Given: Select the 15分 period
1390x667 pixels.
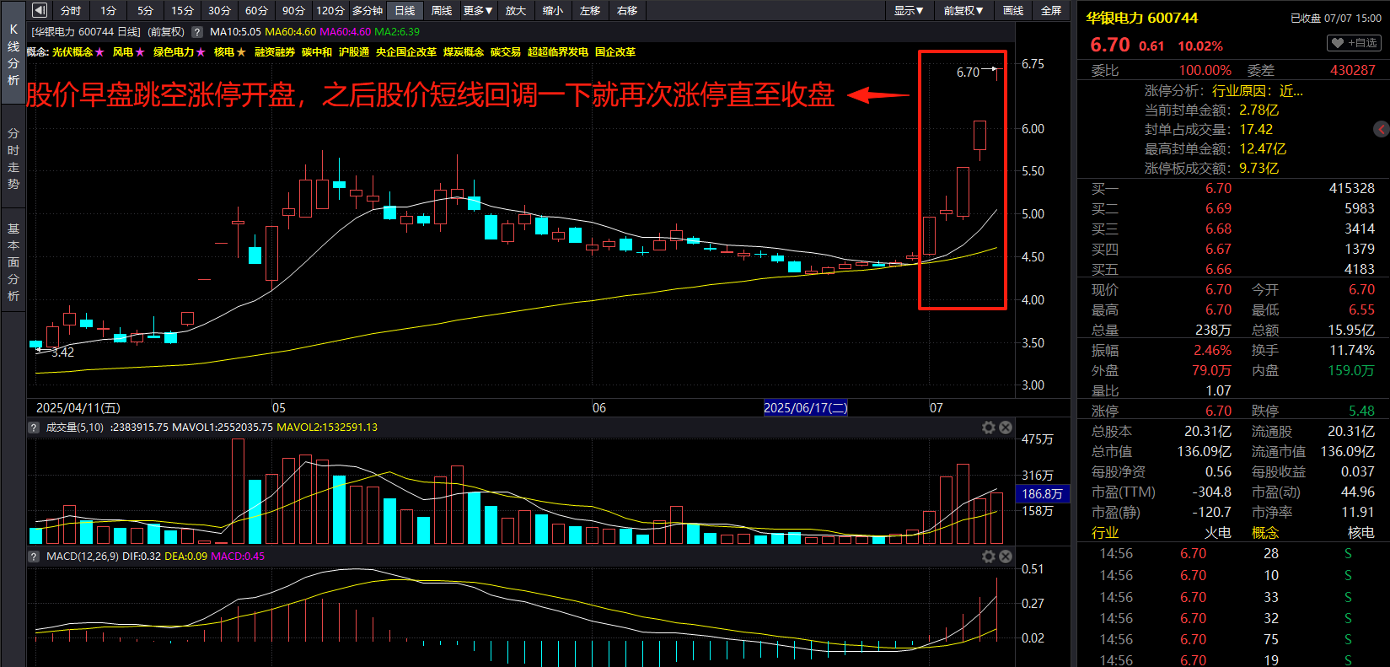Looking at the screenshot, I should 182,10.
